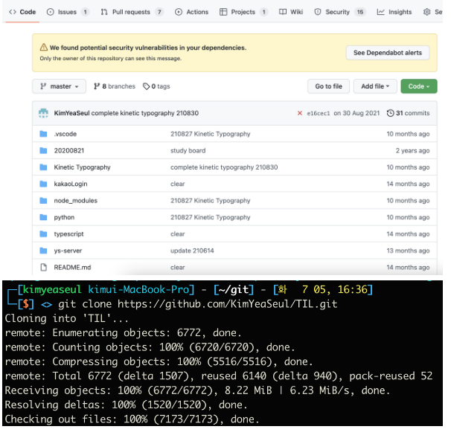The height and width of the screenshot is (438, 451).
Task: Open kakaoLogin row's 'clear' commit message
Action: 177,184
